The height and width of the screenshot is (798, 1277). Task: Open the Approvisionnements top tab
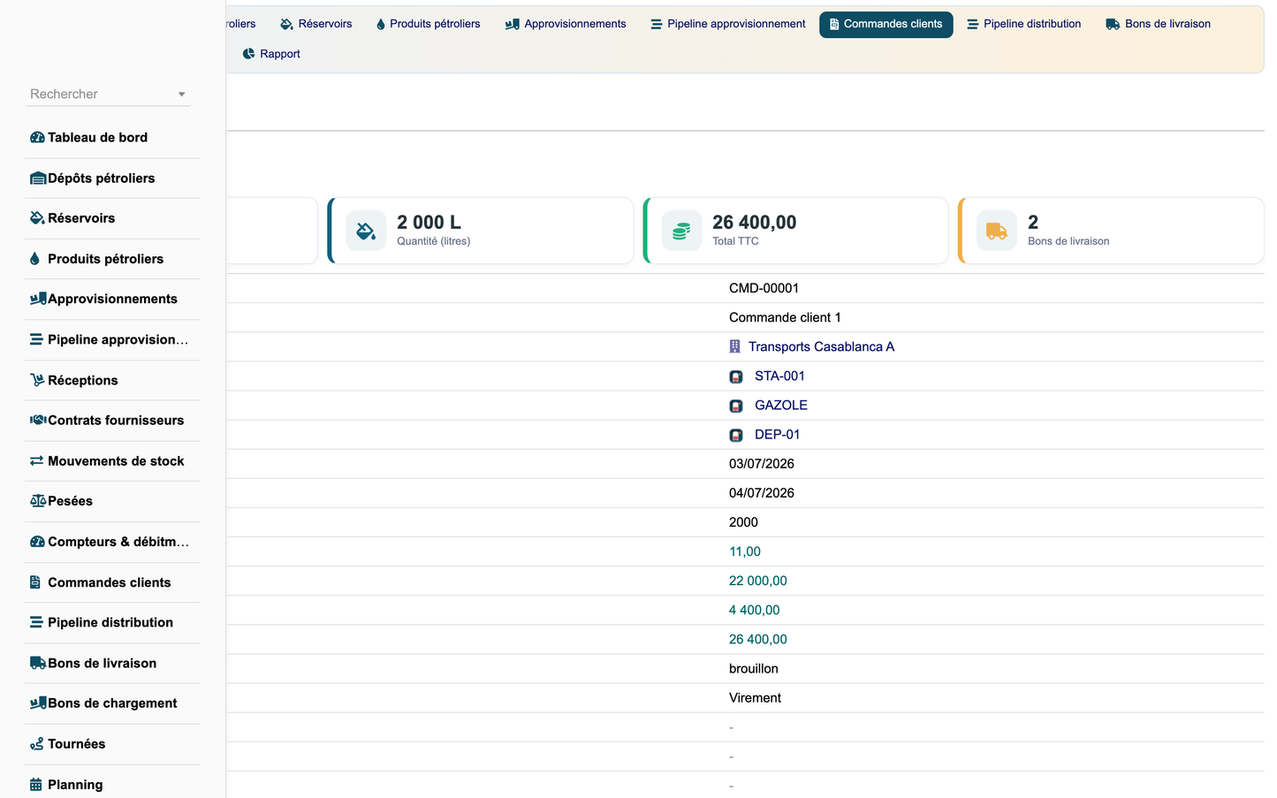click(x=566, y=25)
